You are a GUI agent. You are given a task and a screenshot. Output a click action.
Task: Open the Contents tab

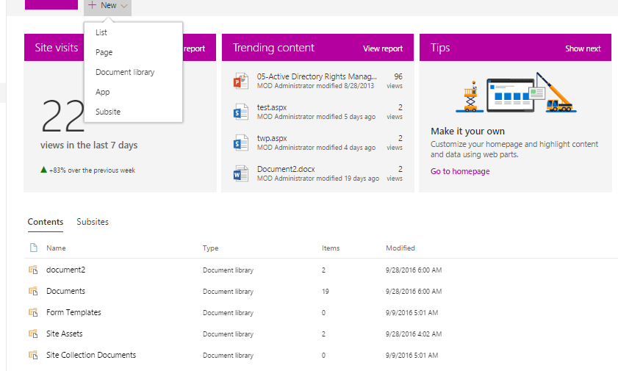click(45, 222)
